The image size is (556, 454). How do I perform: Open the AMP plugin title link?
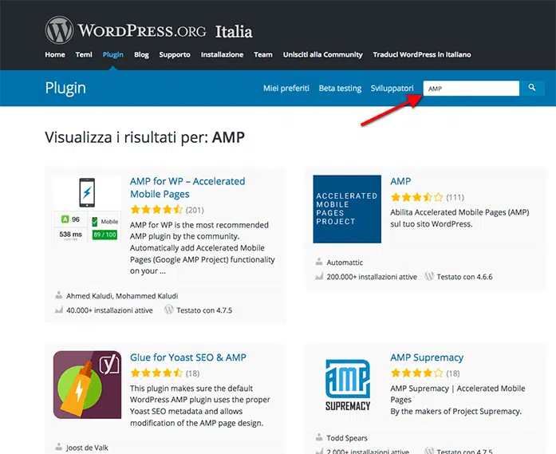point(400,181)
